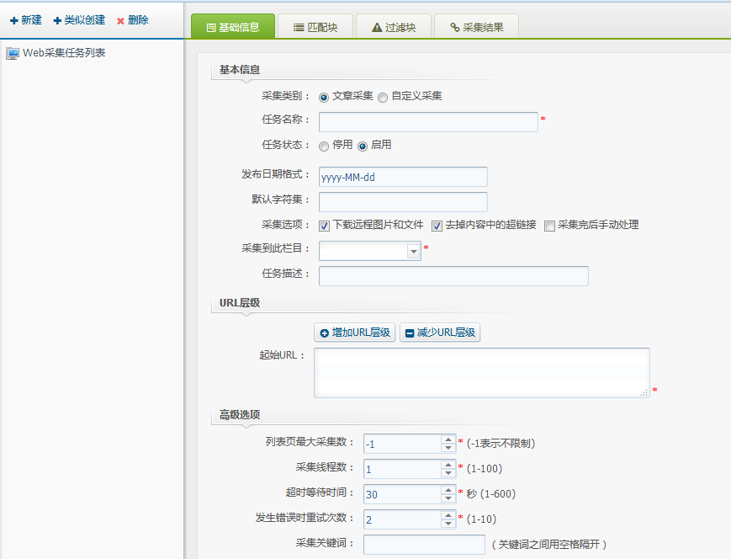Click the 起始URL textarea resize handle

click(644, 393)
